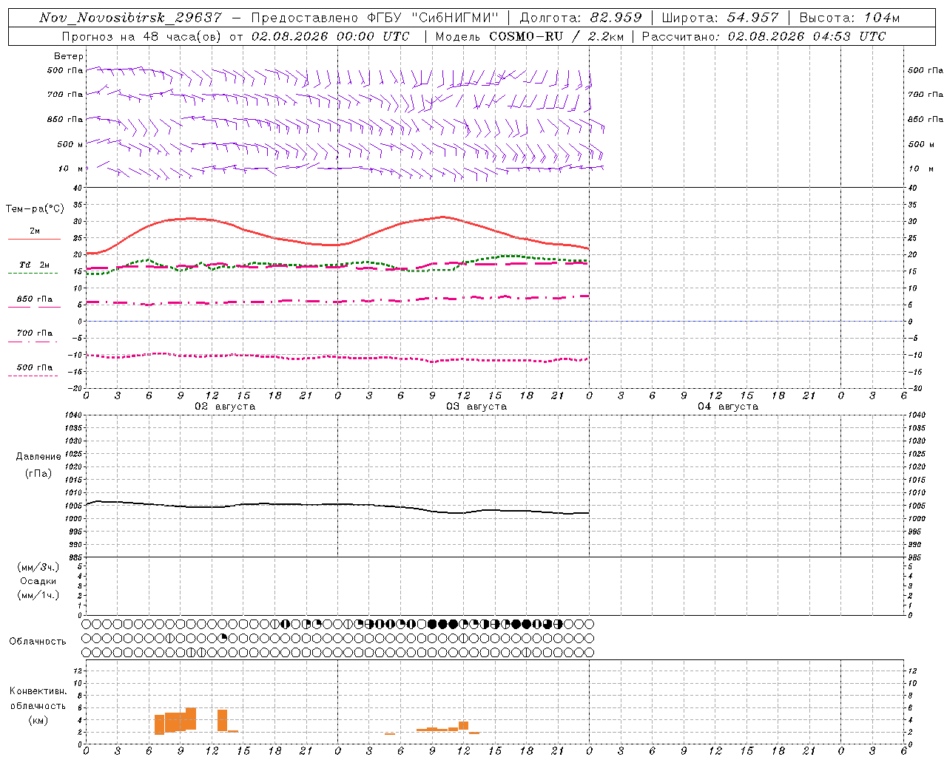Click the tallest orange convective cloud bar
947x757 pixels.
(x=191, y=719)
